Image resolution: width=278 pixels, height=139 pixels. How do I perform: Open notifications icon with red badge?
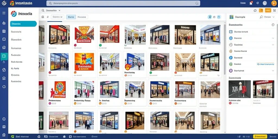point(251,3)
